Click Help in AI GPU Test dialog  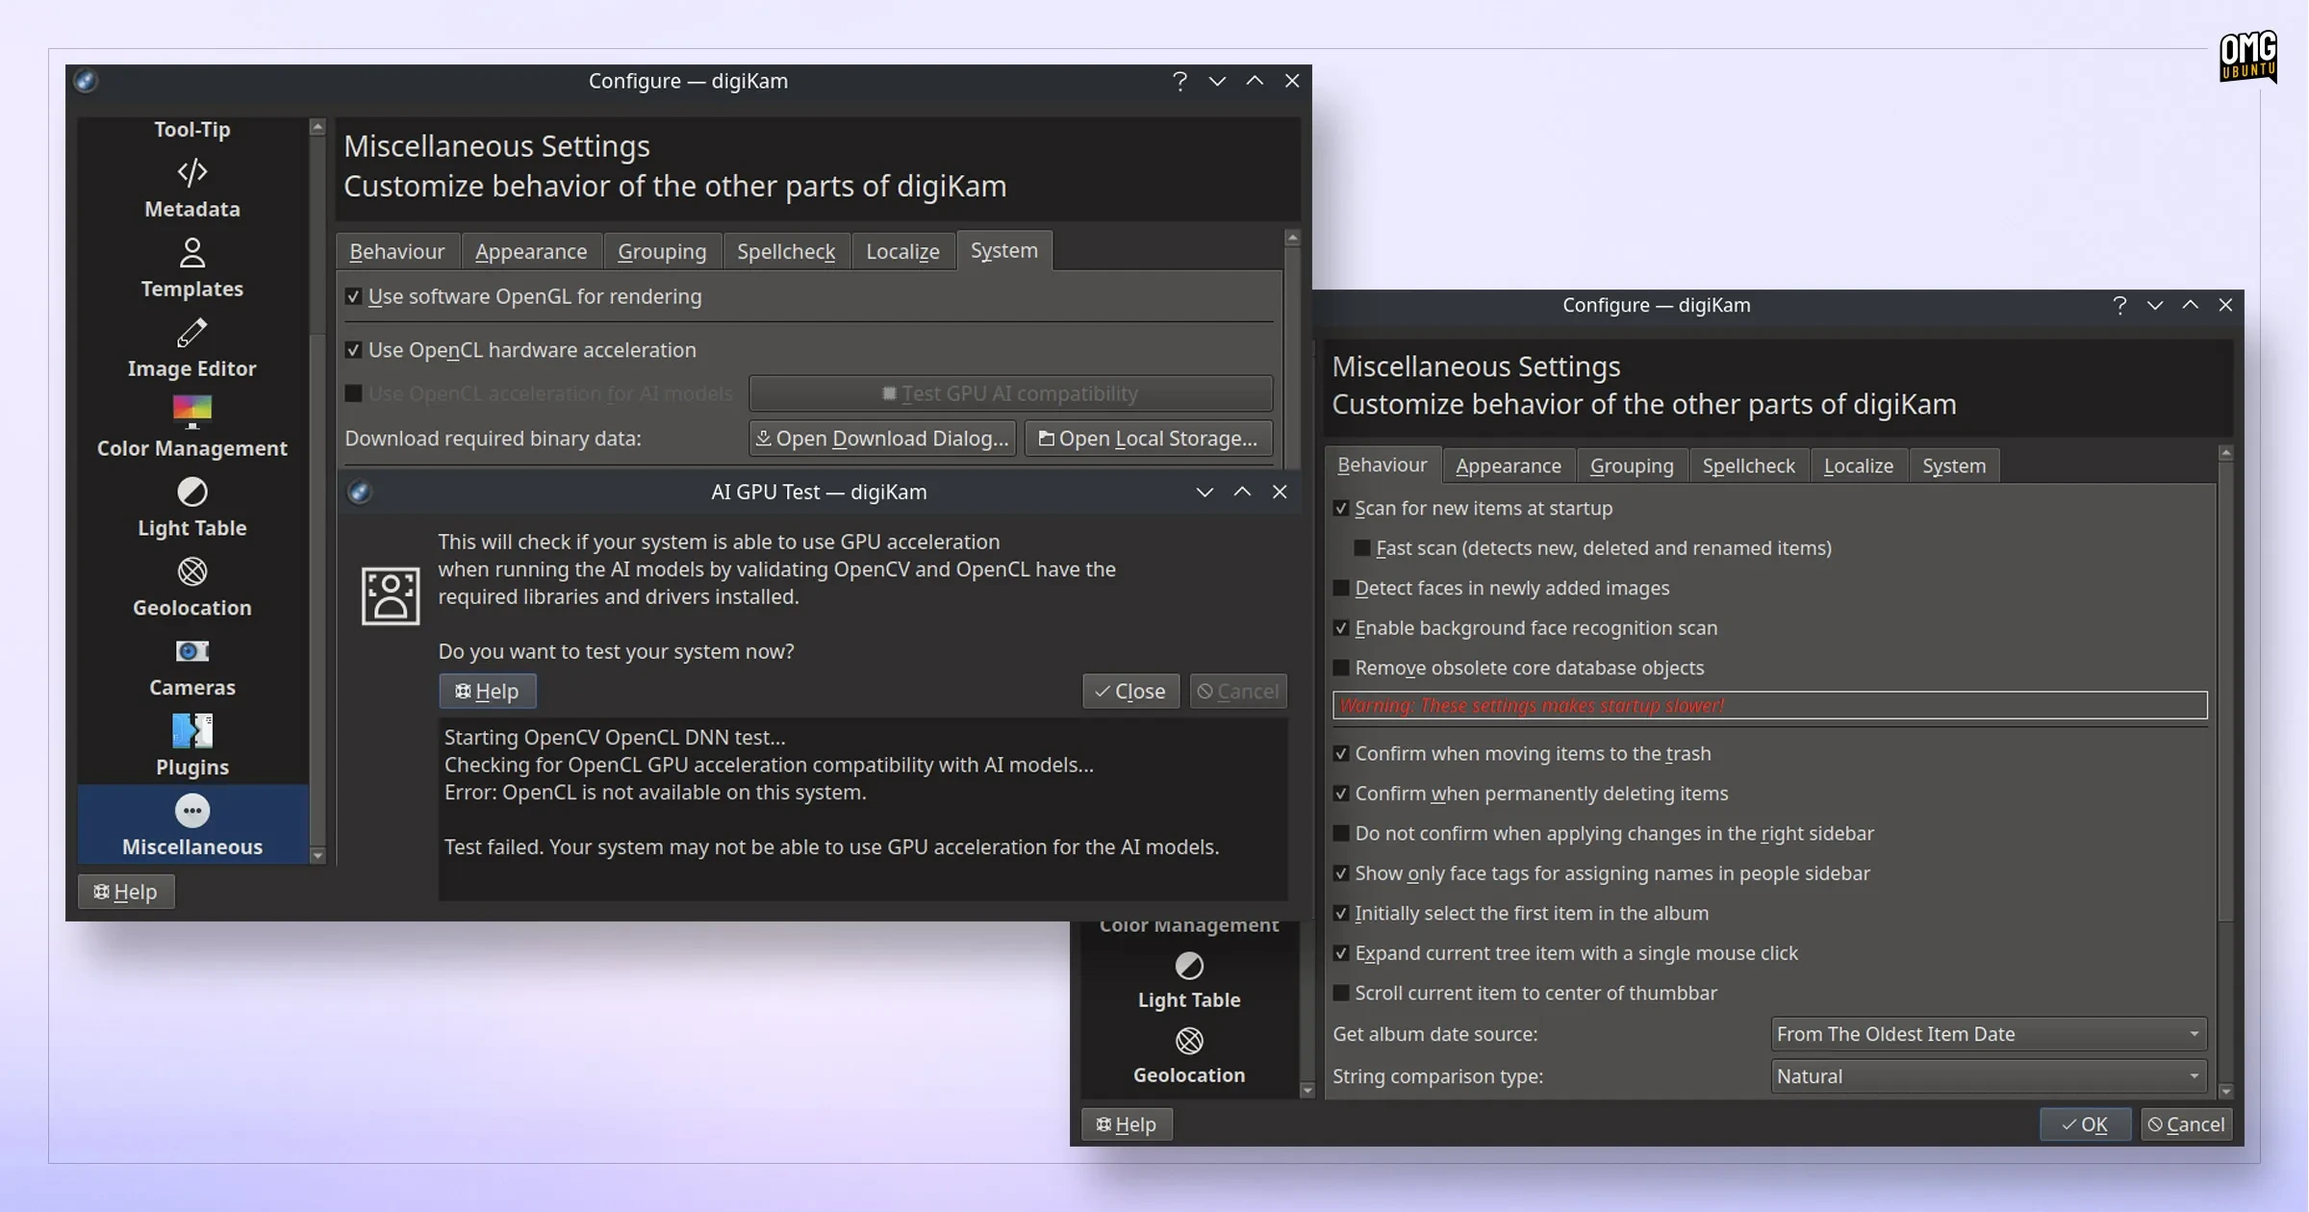[x=487, y=691]
